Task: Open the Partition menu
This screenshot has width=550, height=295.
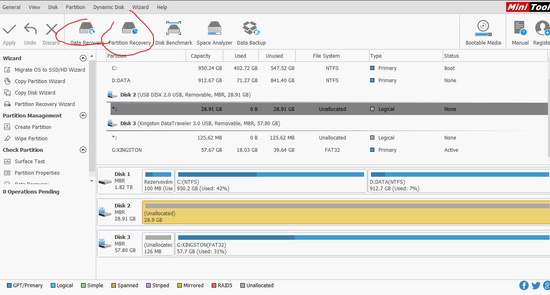Action: tap(76, 7)
